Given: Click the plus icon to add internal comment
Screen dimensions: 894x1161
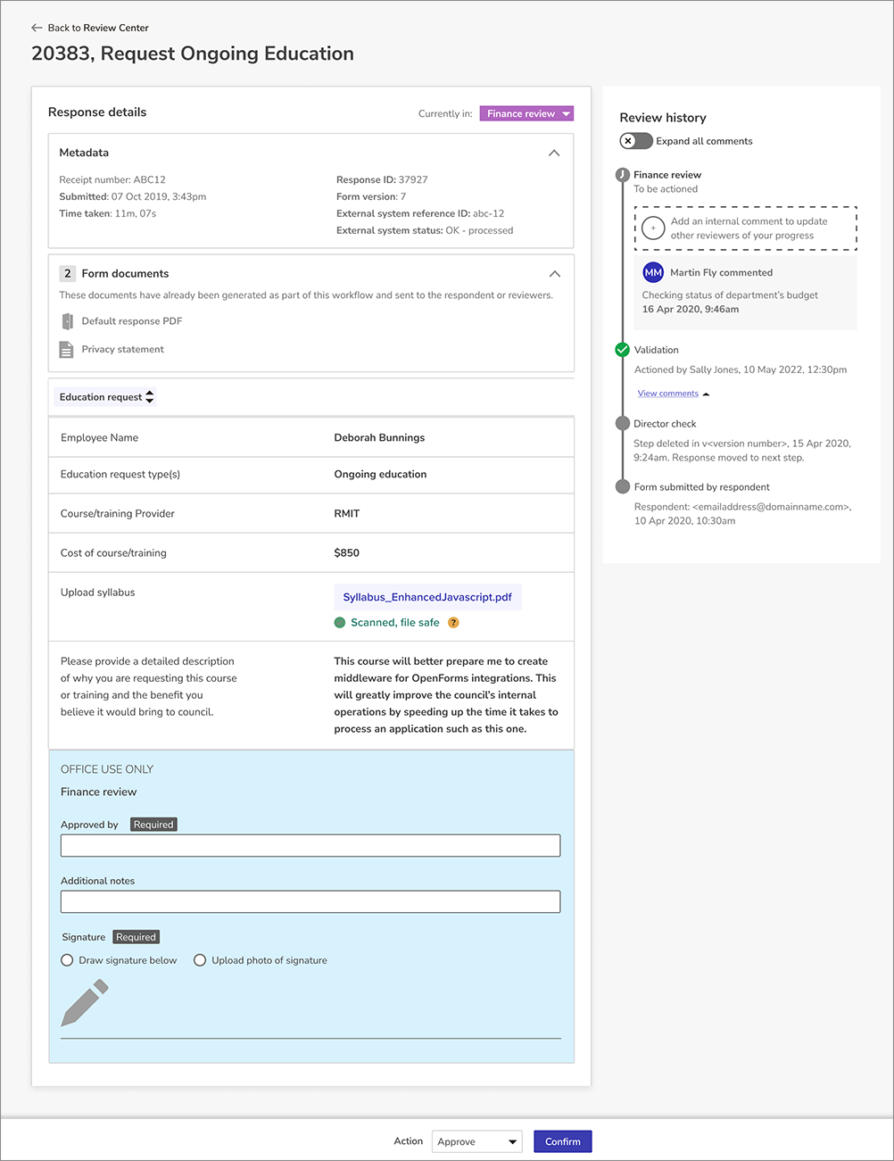Looking at the screenshot, I should click(653, 228).
